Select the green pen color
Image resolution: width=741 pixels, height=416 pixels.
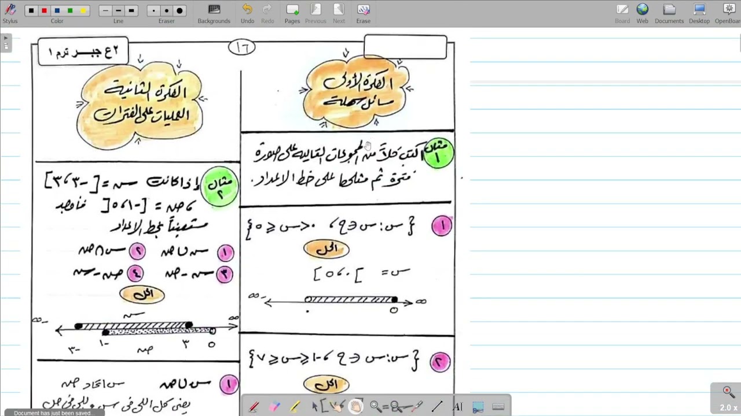point(70,10)
